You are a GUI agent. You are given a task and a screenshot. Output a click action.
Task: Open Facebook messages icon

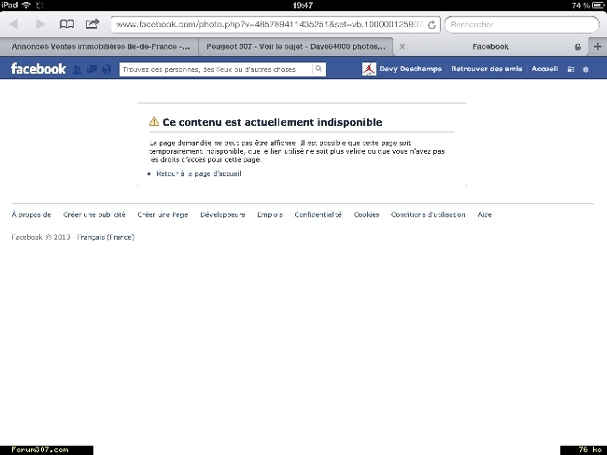pyautogui.click(x=92, y=69)
